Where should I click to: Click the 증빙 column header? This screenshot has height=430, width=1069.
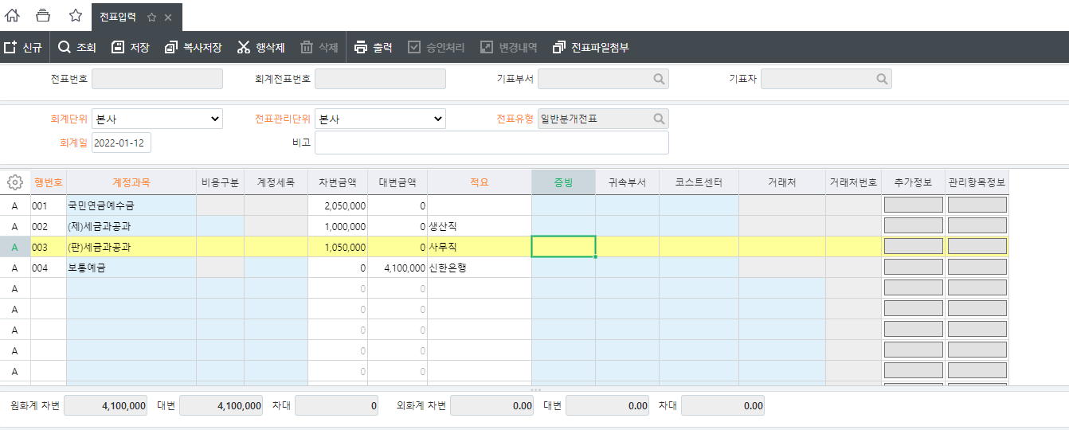point(564,182)
